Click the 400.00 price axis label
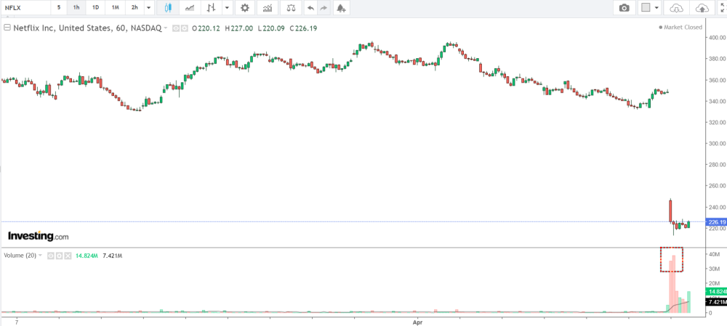Image resolution: width=727 pixels, height=326 pixels. click(716, 38)
